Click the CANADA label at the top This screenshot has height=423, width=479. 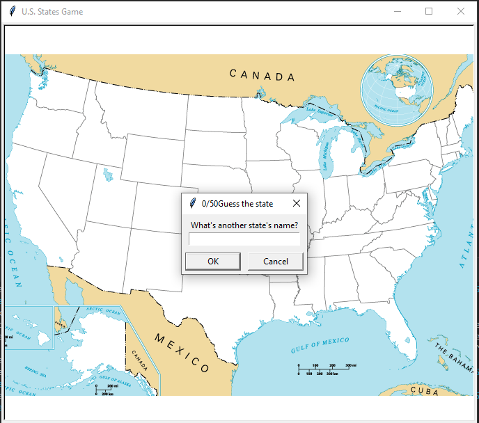pyautogui.click(x=262, y=75)
